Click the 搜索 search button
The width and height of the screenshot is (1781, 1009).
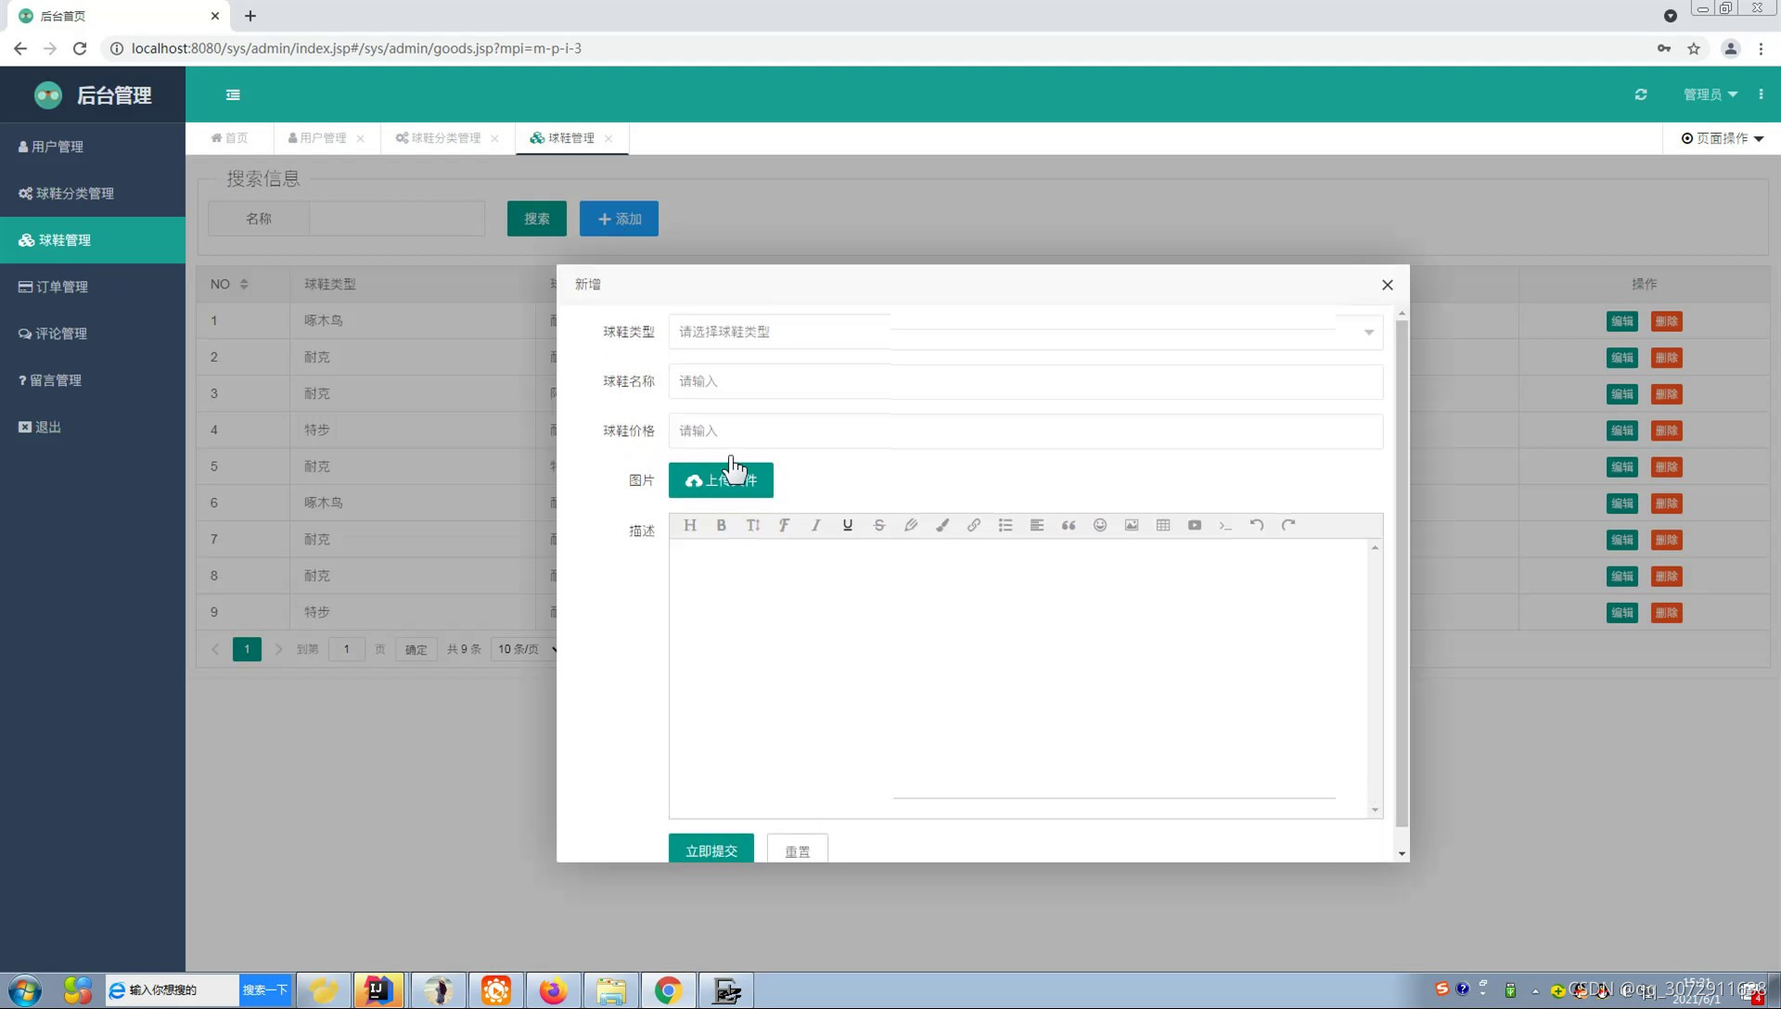536,219
